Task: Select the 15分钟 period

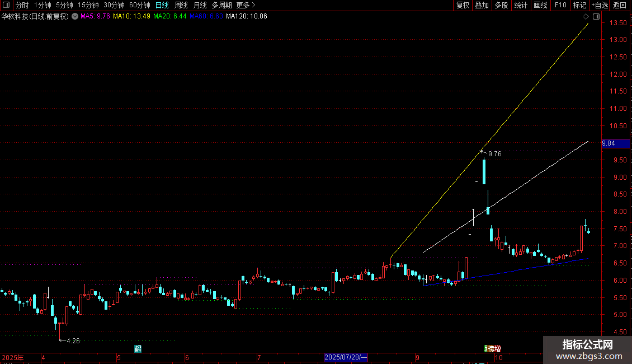Action: (88, 5)
